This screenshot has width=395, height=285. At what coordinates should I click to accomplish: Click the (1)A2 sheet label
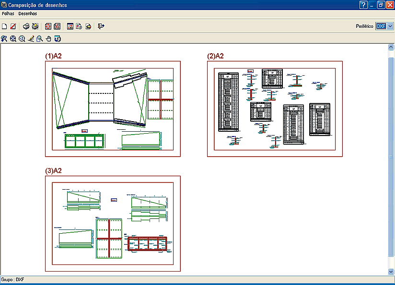point(53,56)
